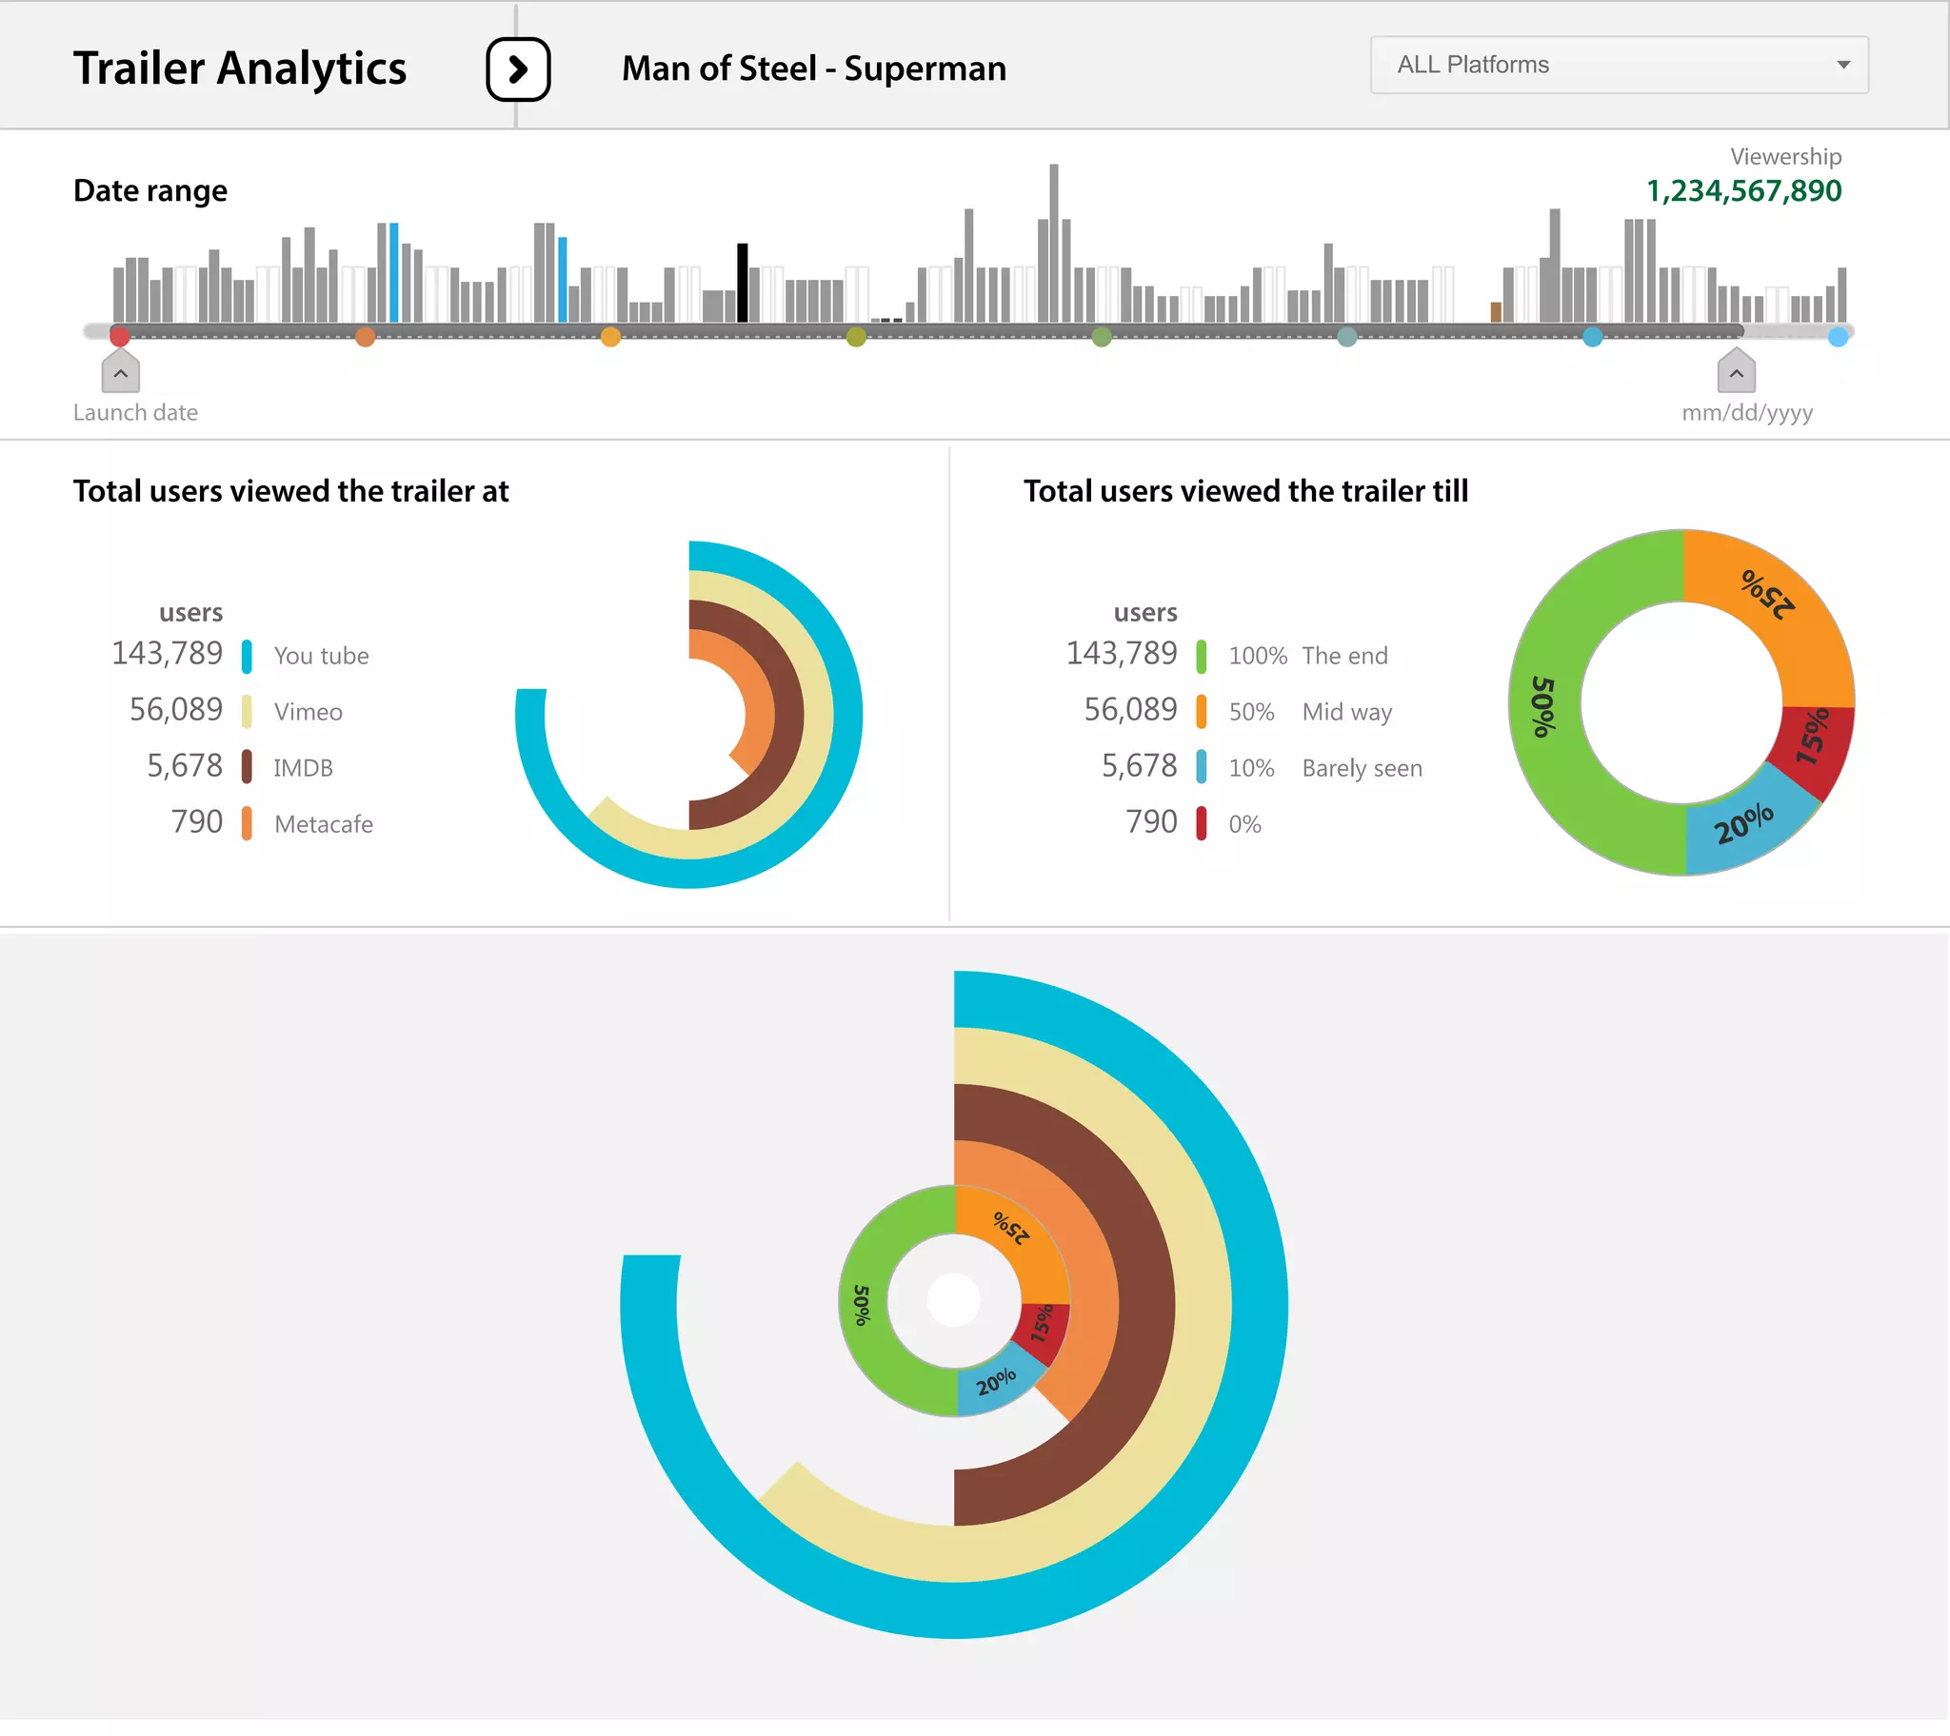Click the arrow button beside Trailer Analytics
Viewport: 1950px width, 1736px height.
coord(518,69)
